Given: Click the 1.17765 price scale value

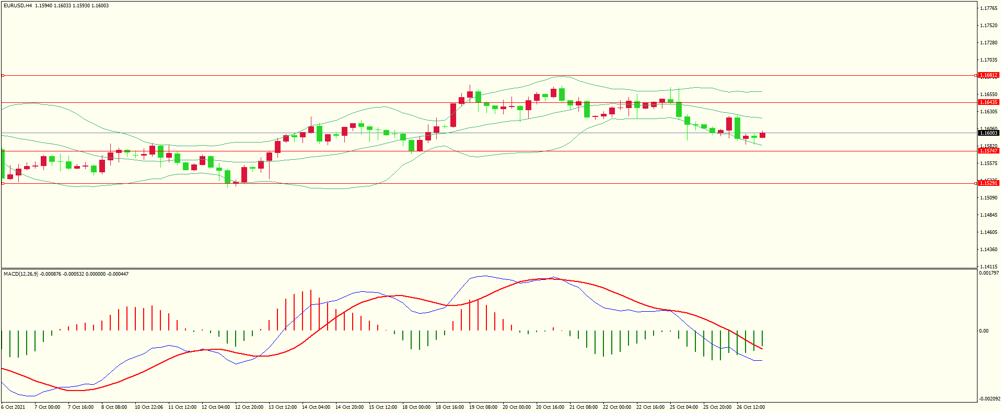Looking at the screenshot, I should (989, 8).
